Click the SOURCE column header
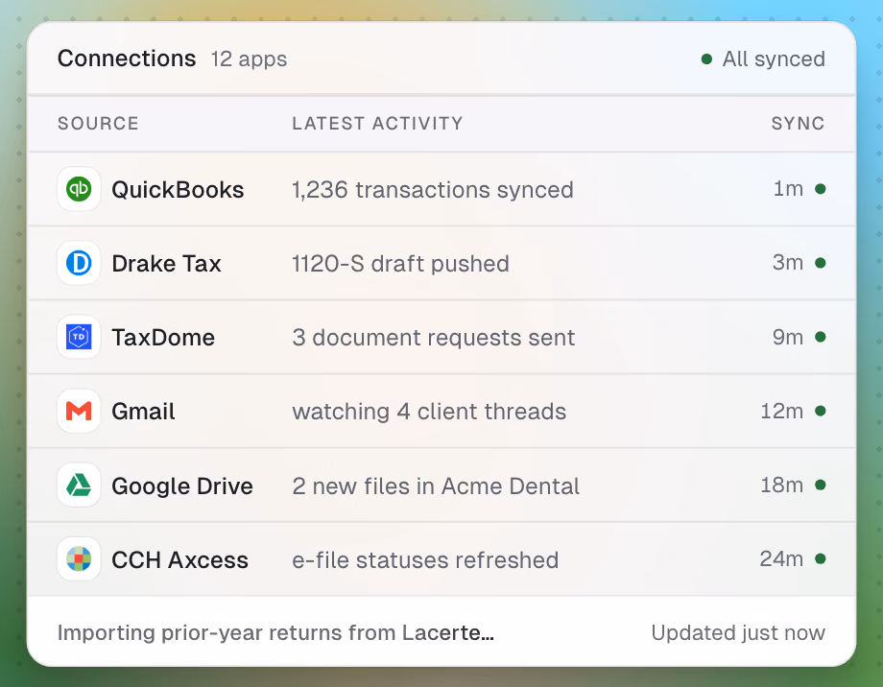This screenshot has height=687, width=883. (98, 124)
